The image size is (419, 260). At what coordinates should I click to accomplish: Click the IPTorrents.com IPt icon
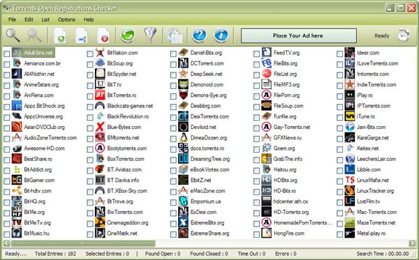350,106
